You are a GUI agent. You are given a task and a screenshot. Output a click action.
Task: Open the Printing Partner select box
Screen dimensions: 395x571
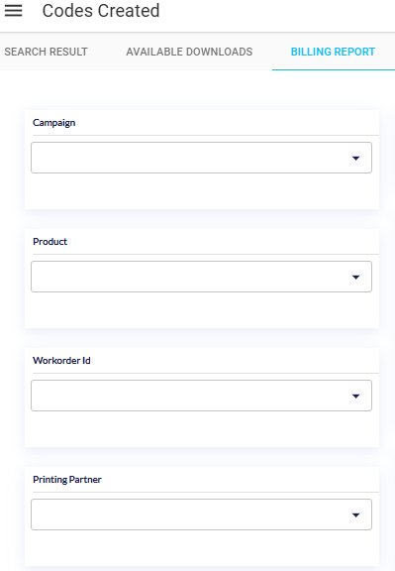pyautogui.click(x=201, y=514)
